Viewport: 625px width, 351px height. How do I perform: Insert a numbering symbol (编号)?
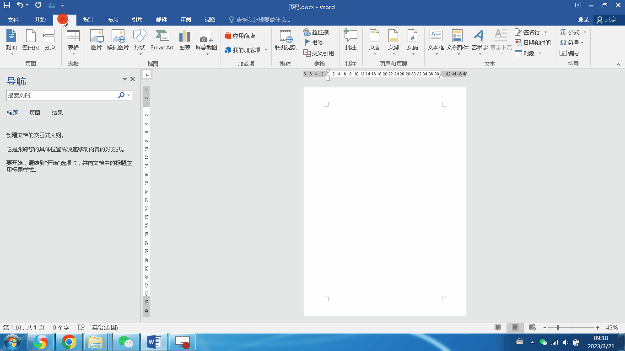pos(570,53)
